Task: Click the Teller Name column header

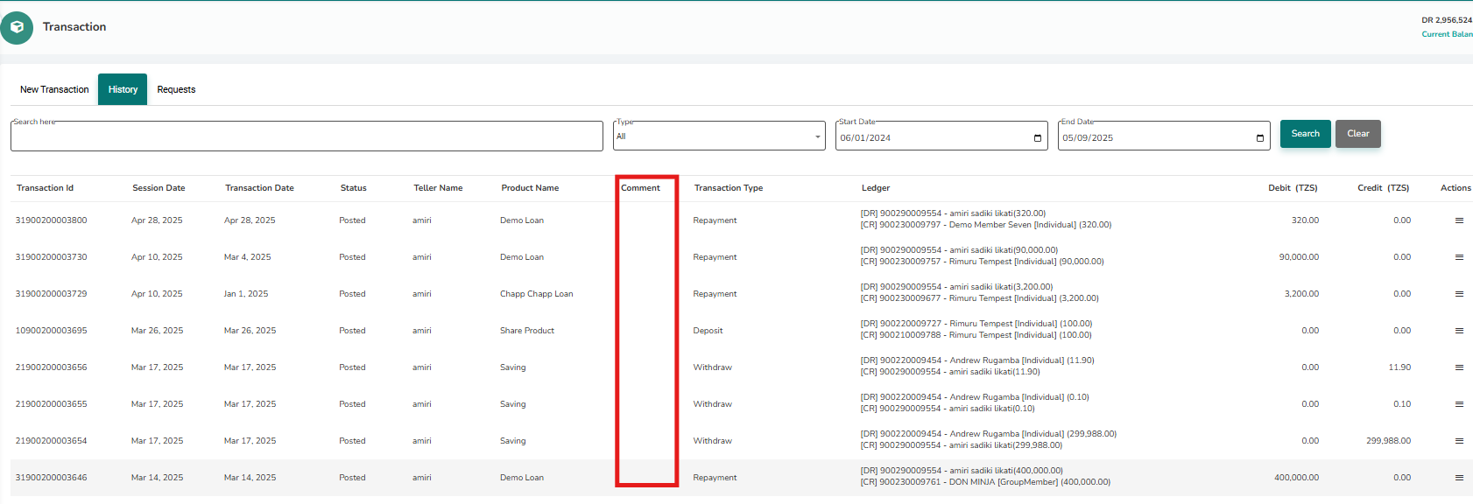Action: (438, 188)
